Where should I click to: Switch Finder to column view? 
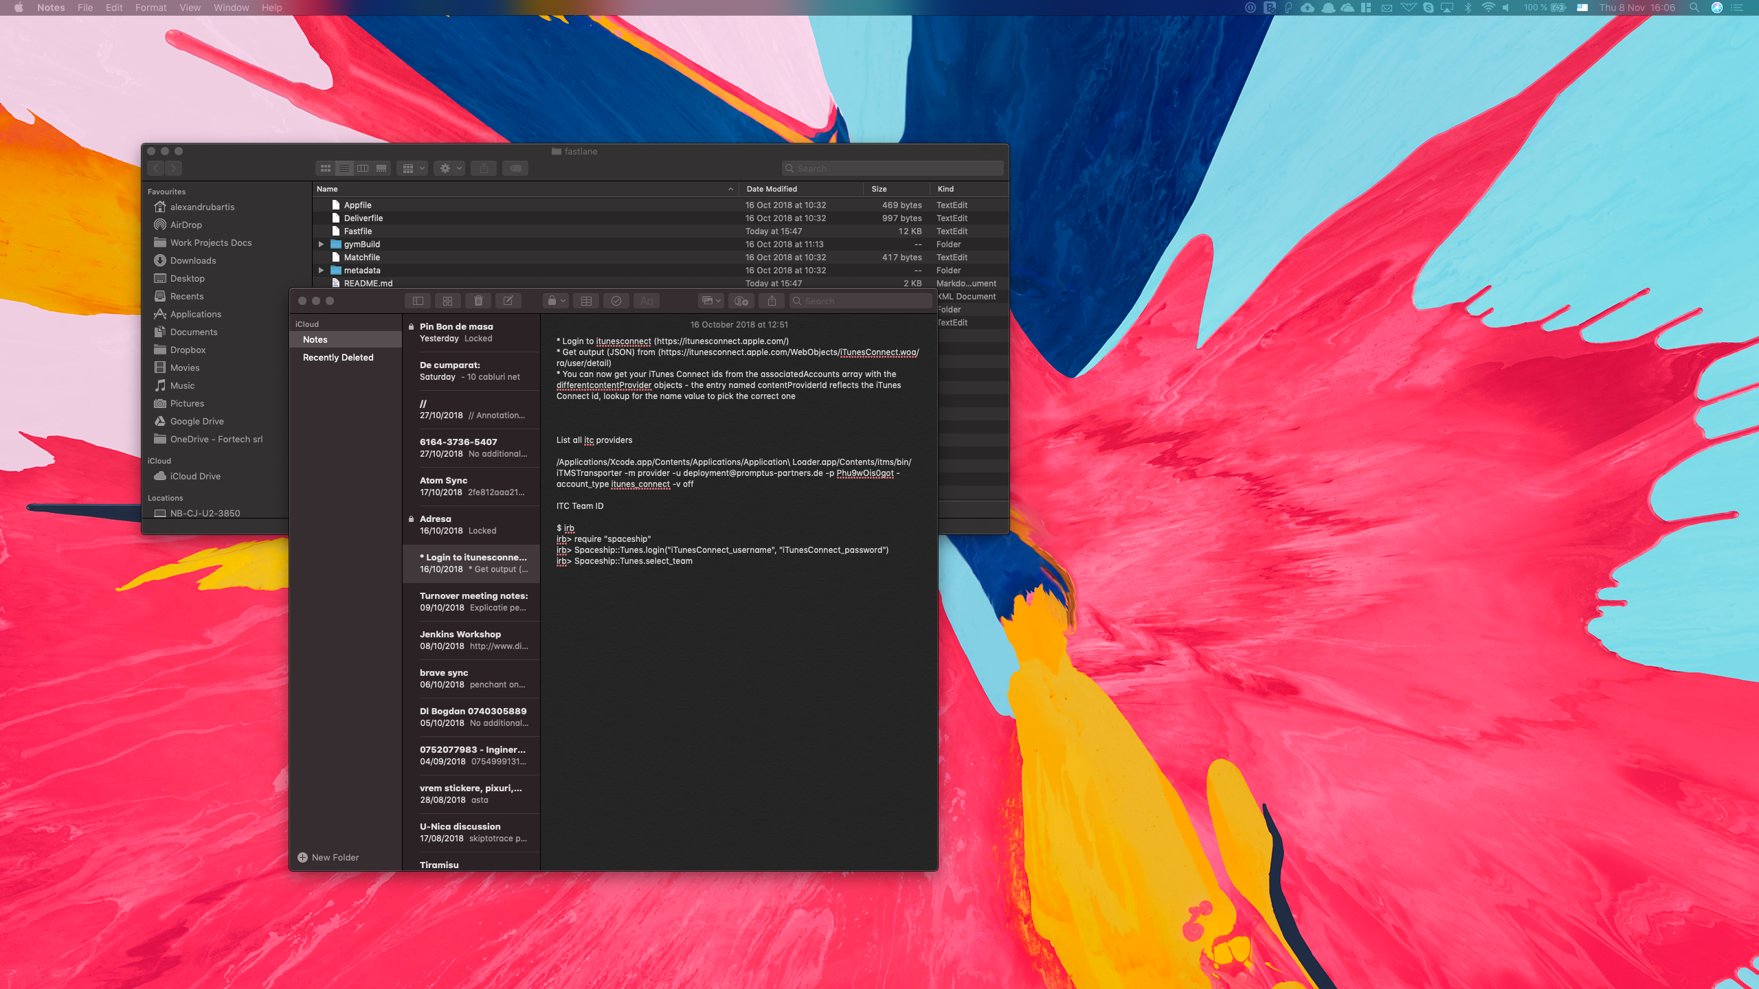(363, 168)
